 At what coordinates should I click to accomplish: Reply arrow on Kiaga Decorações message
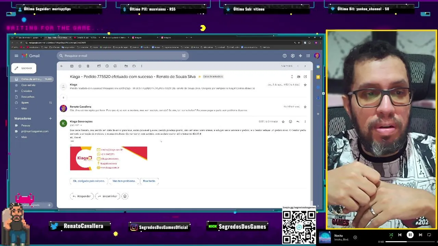(x=298, y=122)
